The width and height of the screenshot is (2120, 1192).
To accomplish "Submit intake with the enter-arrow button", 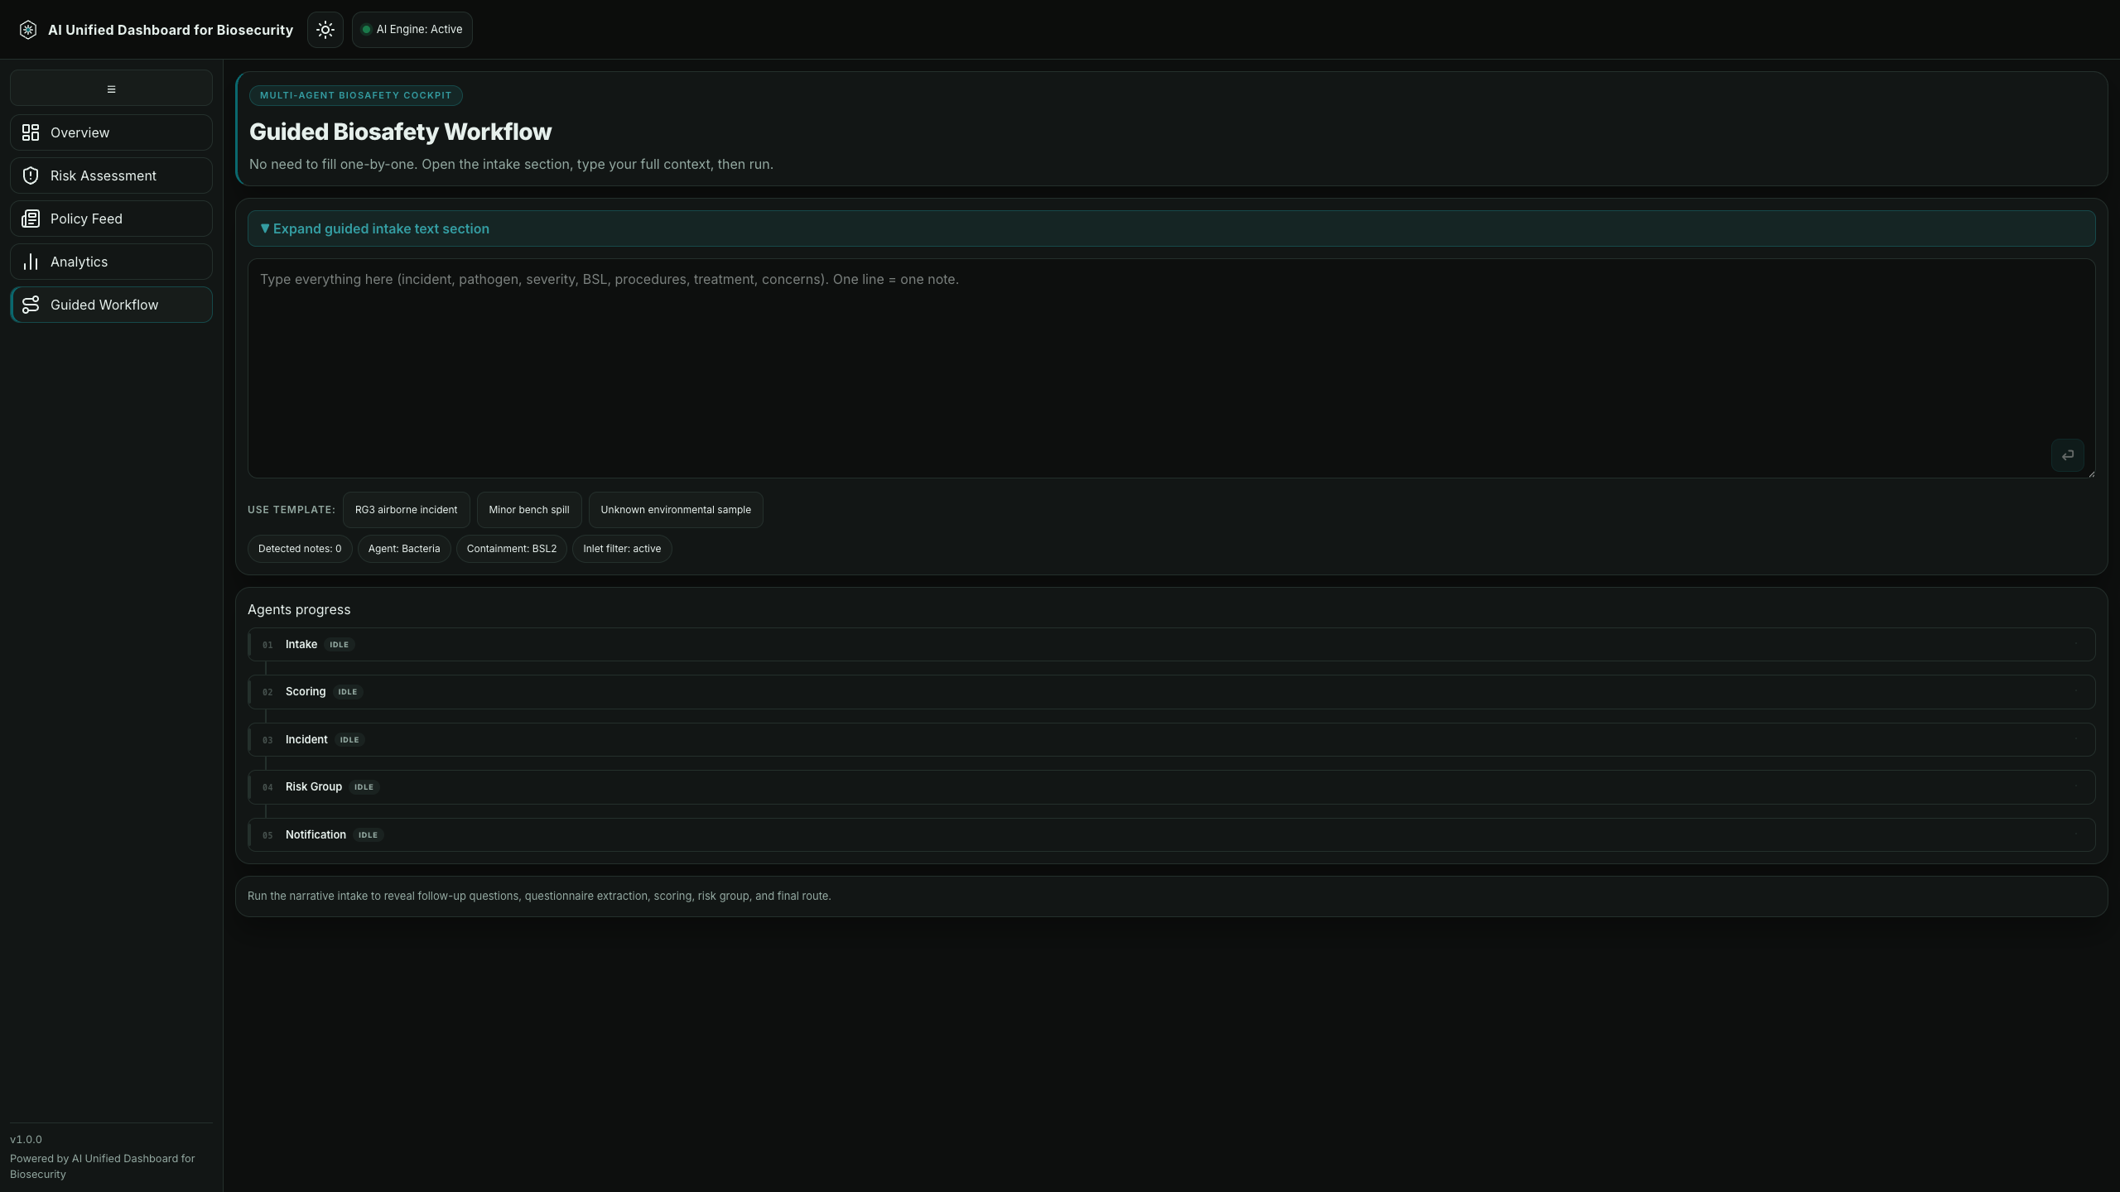I will pyautogui.click(x=2068, y=455).
